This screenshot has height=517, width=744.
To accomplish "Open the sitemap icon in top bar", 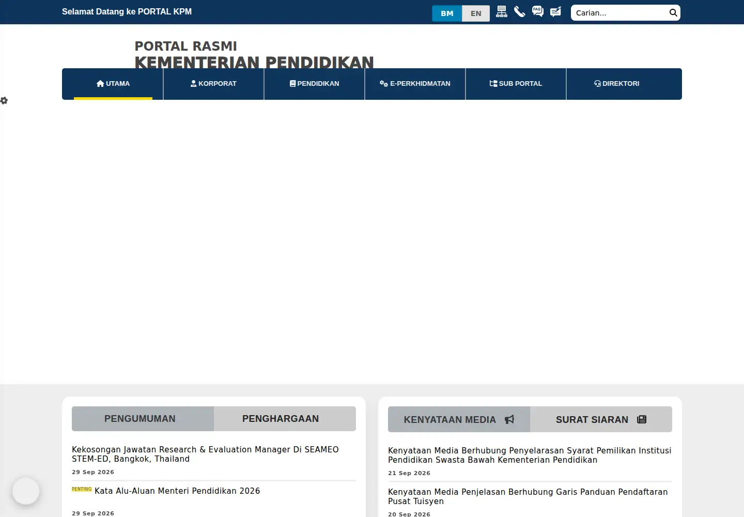I will pos(502,12).
